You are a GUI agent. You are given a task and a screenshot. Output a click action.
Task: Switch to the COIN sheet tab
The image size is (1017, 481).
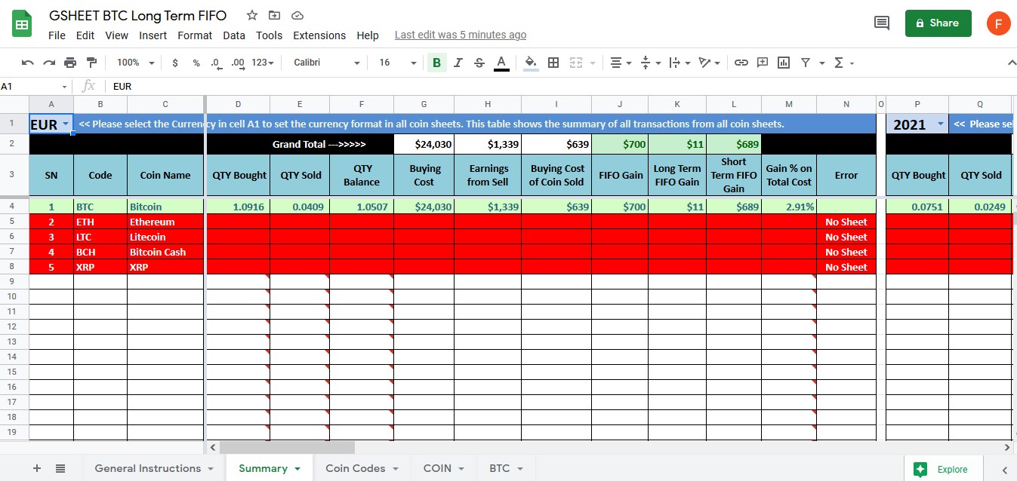point(444,468)
